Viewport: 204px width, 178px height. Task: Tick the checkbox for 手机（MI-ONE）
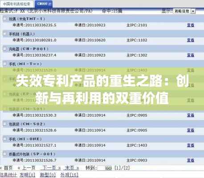(5, 139)
